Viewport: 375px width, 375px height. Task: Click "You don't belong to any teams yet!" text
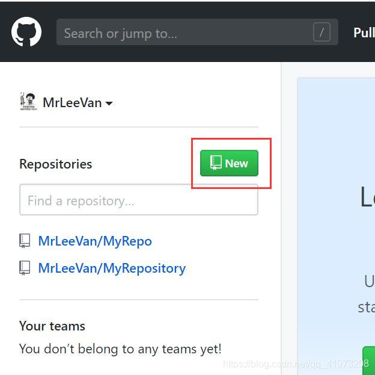pos(120,349)
